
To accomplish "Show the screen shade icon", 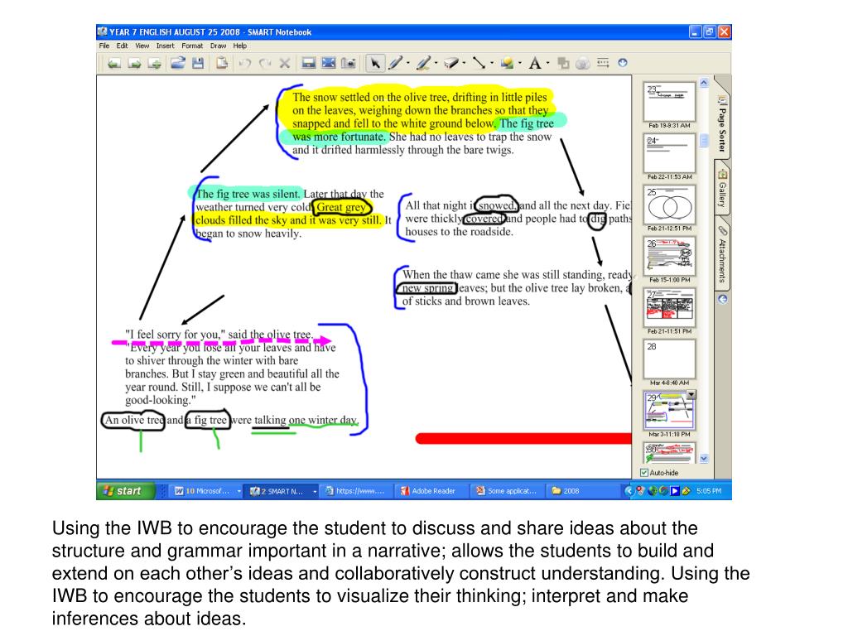I will tap(309, 63).
